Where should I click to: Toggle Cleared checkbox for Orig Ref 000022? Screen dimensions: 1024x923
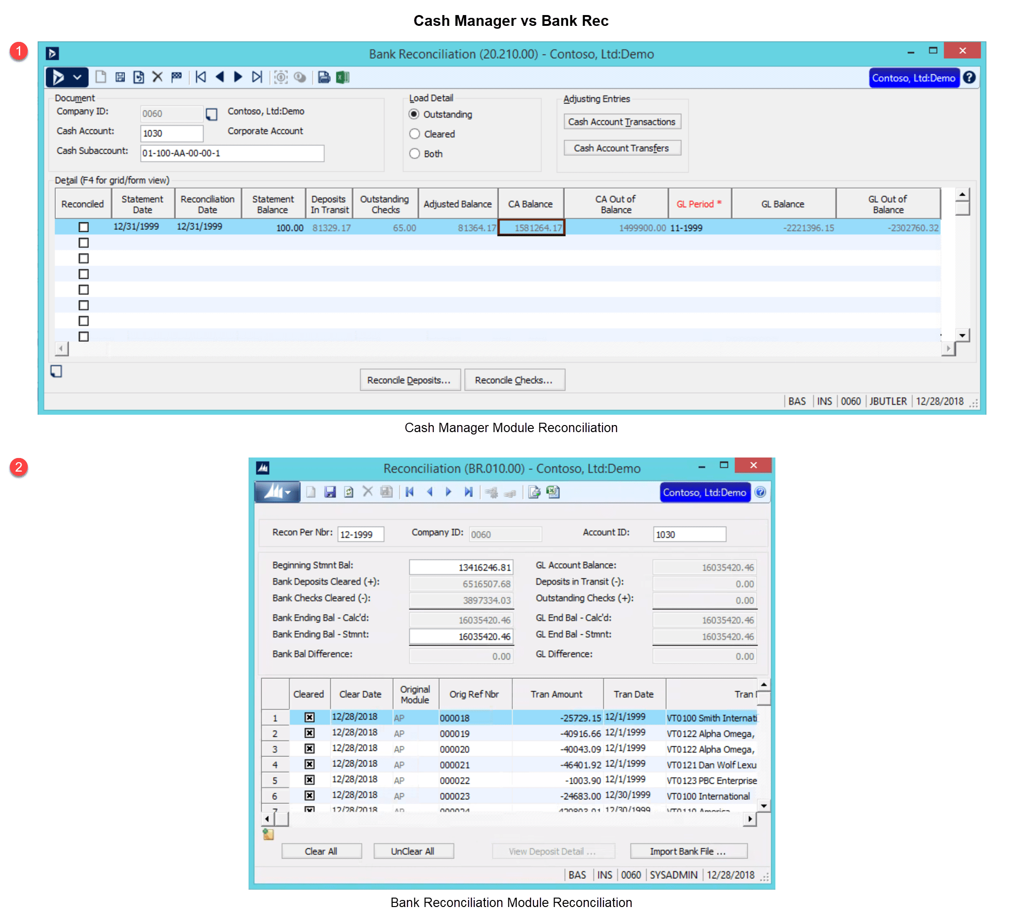coord(309,780)
